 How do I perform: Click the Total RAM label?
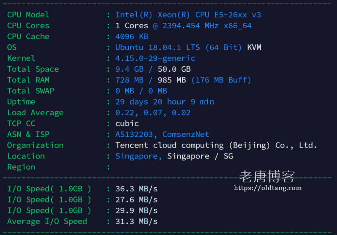pos(28,80)
